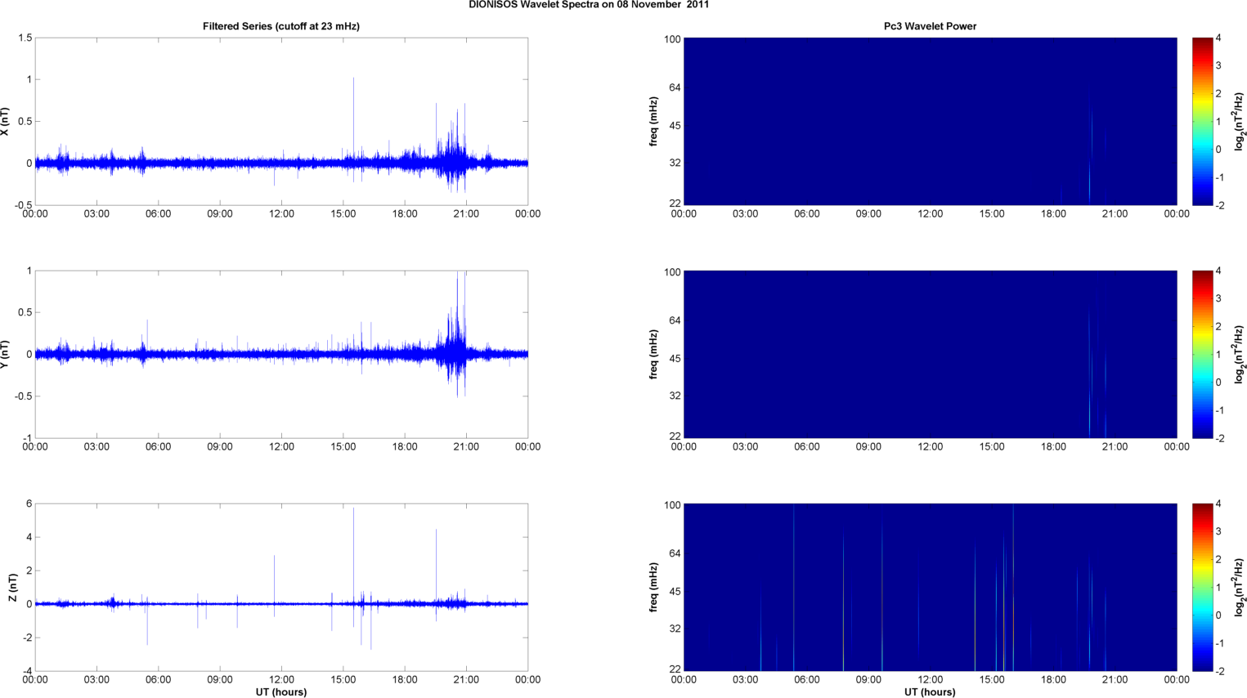The height and width of the screenshot is (698, 1247).
Task: Click the bottom Pc3 wavelet power spectrogram
Action: pyautogui.click(x=930, y=587)
